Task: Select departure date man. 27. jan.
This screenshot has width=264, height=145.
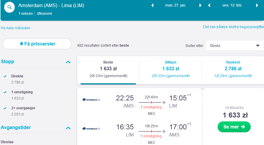Action: (x=175, y=5)
